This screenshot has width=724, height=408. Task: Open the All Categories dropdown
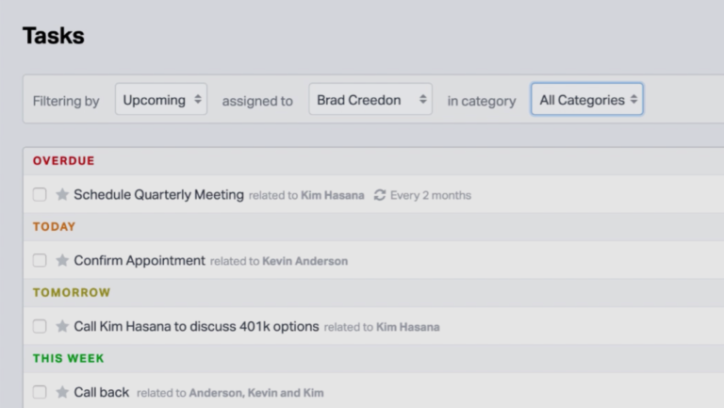(586, 100)
